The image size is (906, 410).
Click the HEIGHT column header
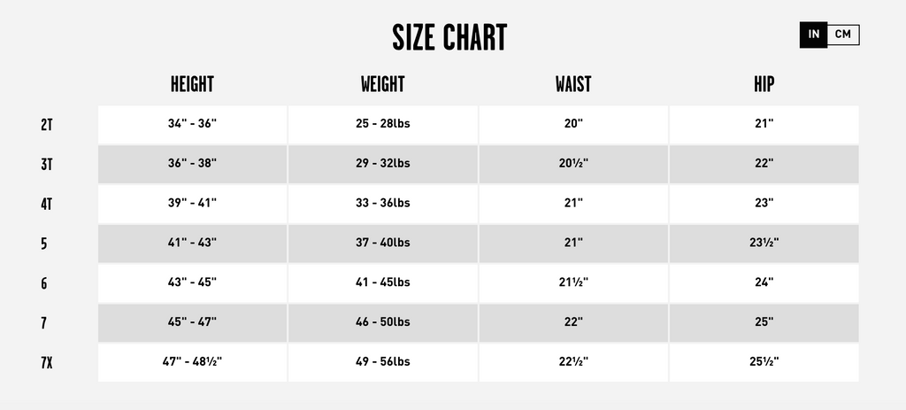[192, 84]
